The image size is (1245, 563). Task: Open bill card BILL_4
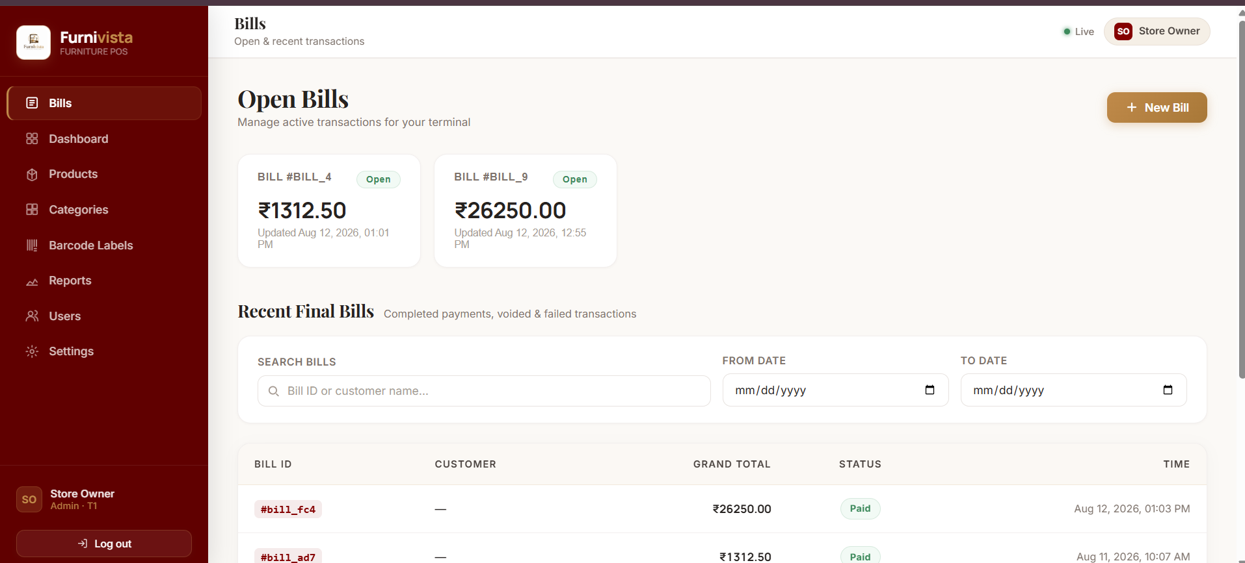(329, 210)
